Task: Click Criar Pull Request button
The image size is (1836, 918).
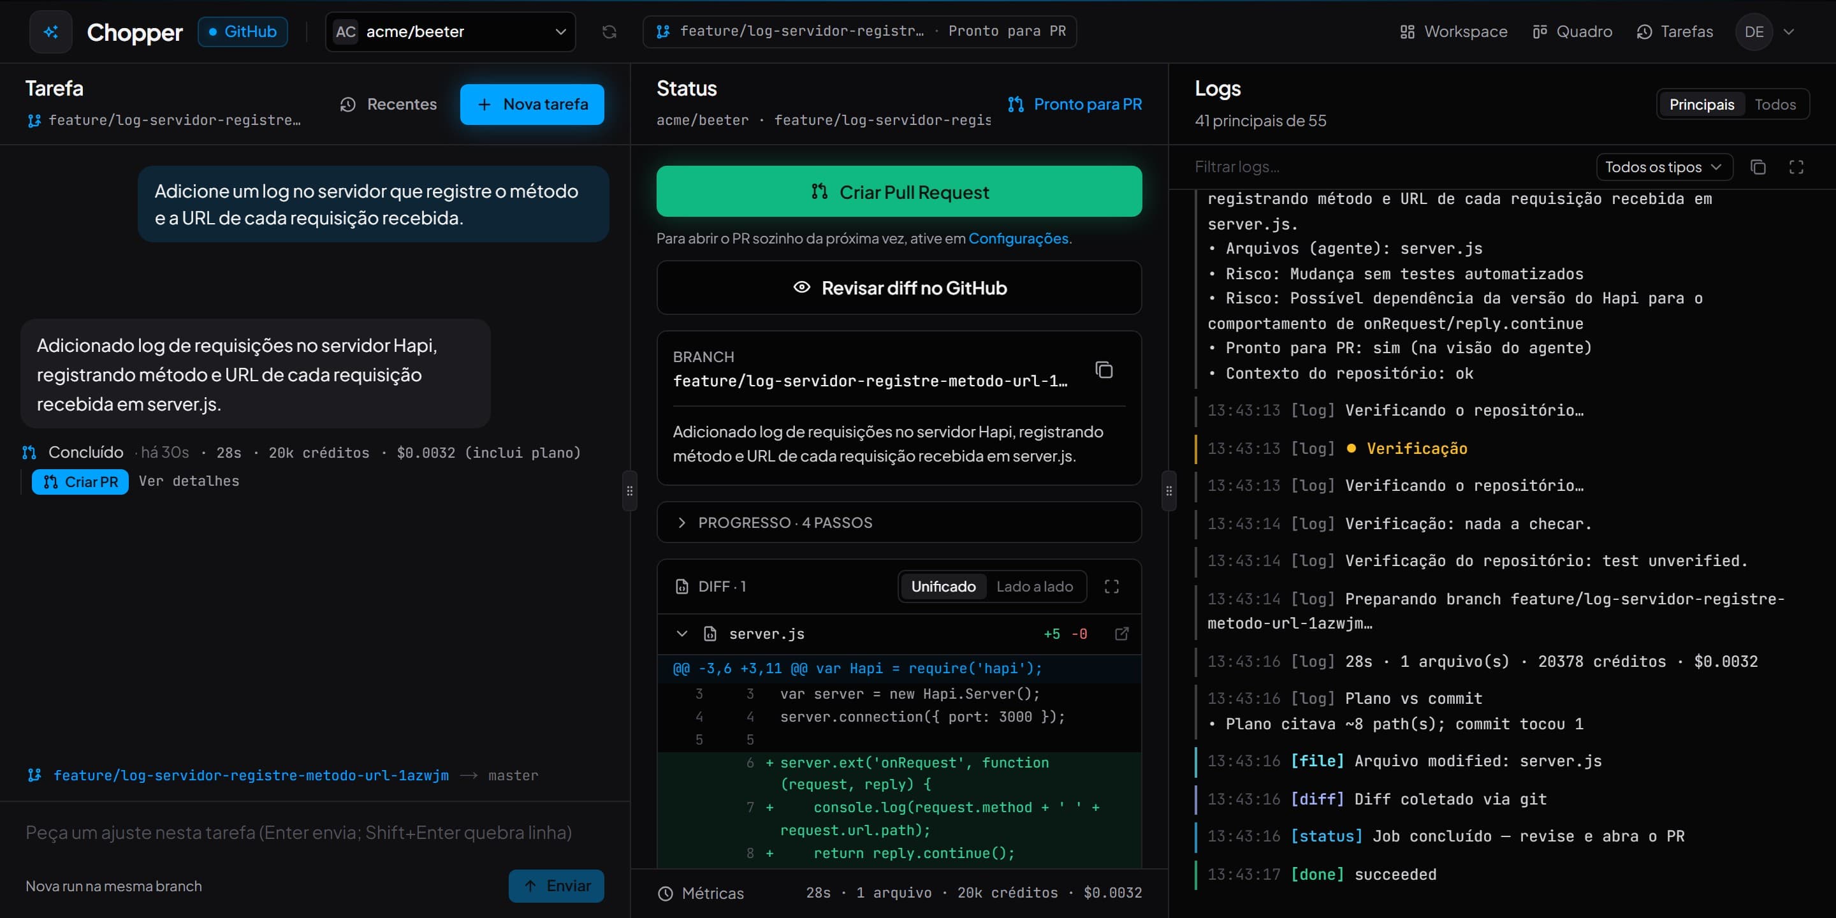Action: pyautogui.click(x=899, y=191)
